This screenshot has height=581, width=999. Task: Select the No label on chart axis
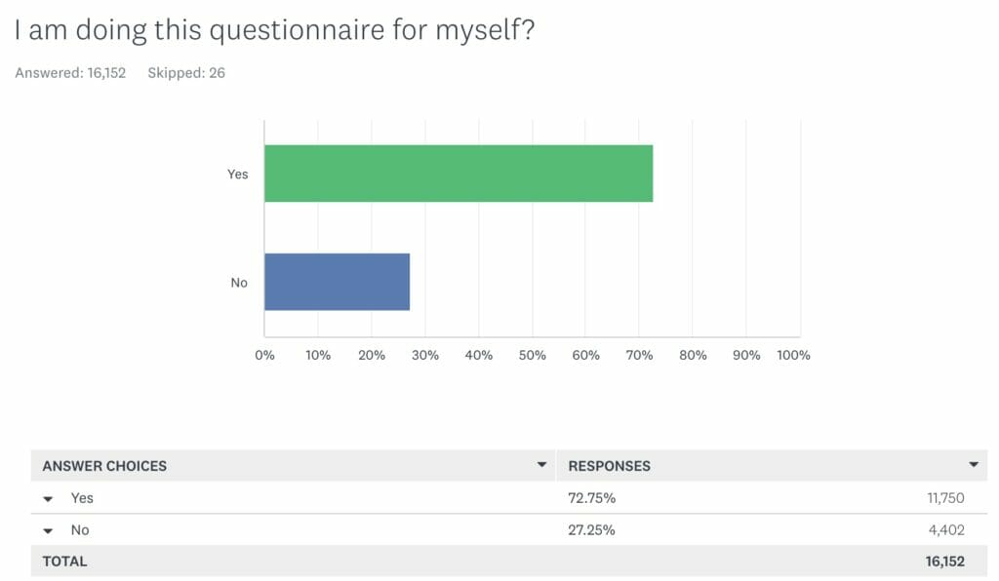click(239, 283)
